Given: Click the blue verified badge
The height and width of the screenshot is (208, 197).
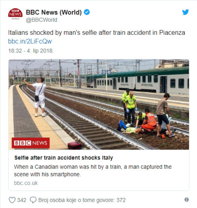Looking at the screenshot, I should (x=87, y=12).
